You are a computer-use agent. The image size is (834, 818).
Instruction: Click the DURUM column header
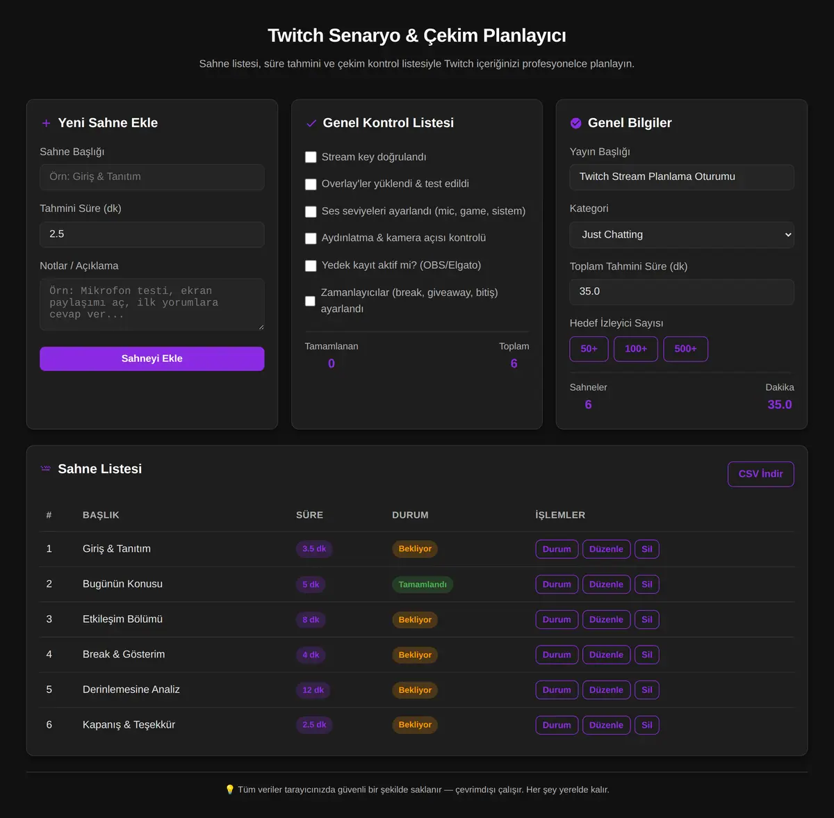click(410, 515)
